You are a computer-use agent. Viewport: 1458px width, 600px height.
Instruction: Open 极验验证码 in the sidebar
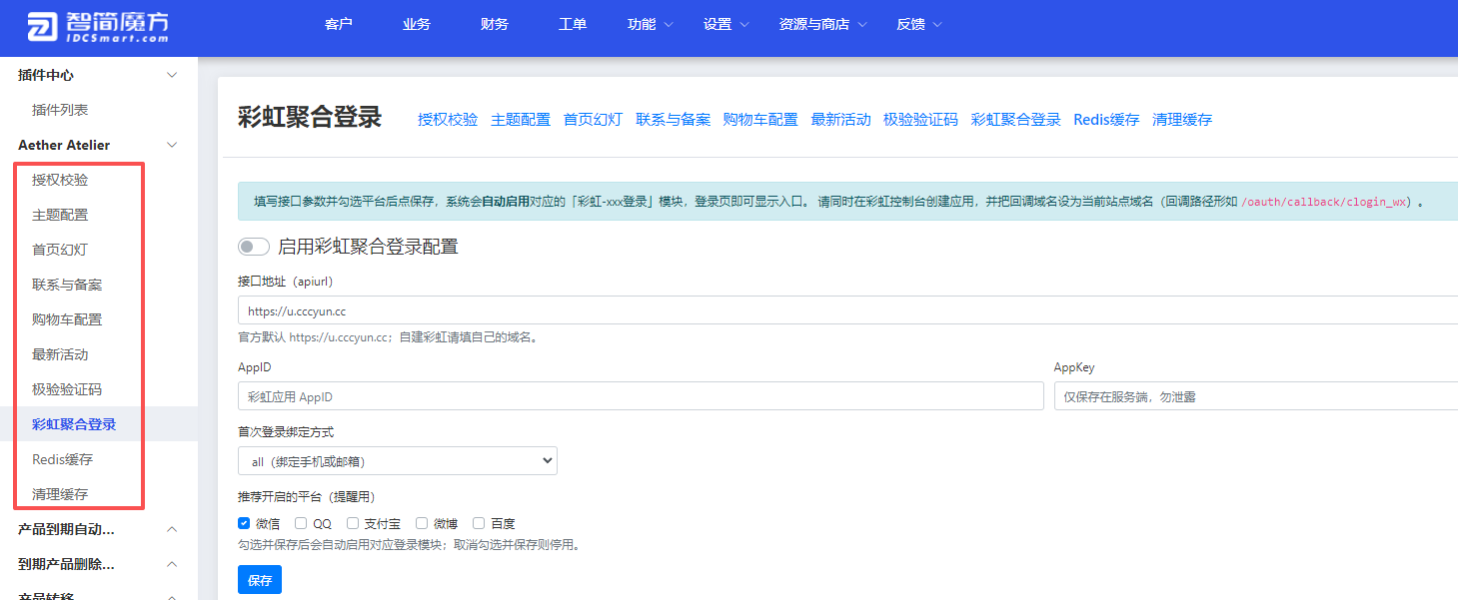[67, 389]
